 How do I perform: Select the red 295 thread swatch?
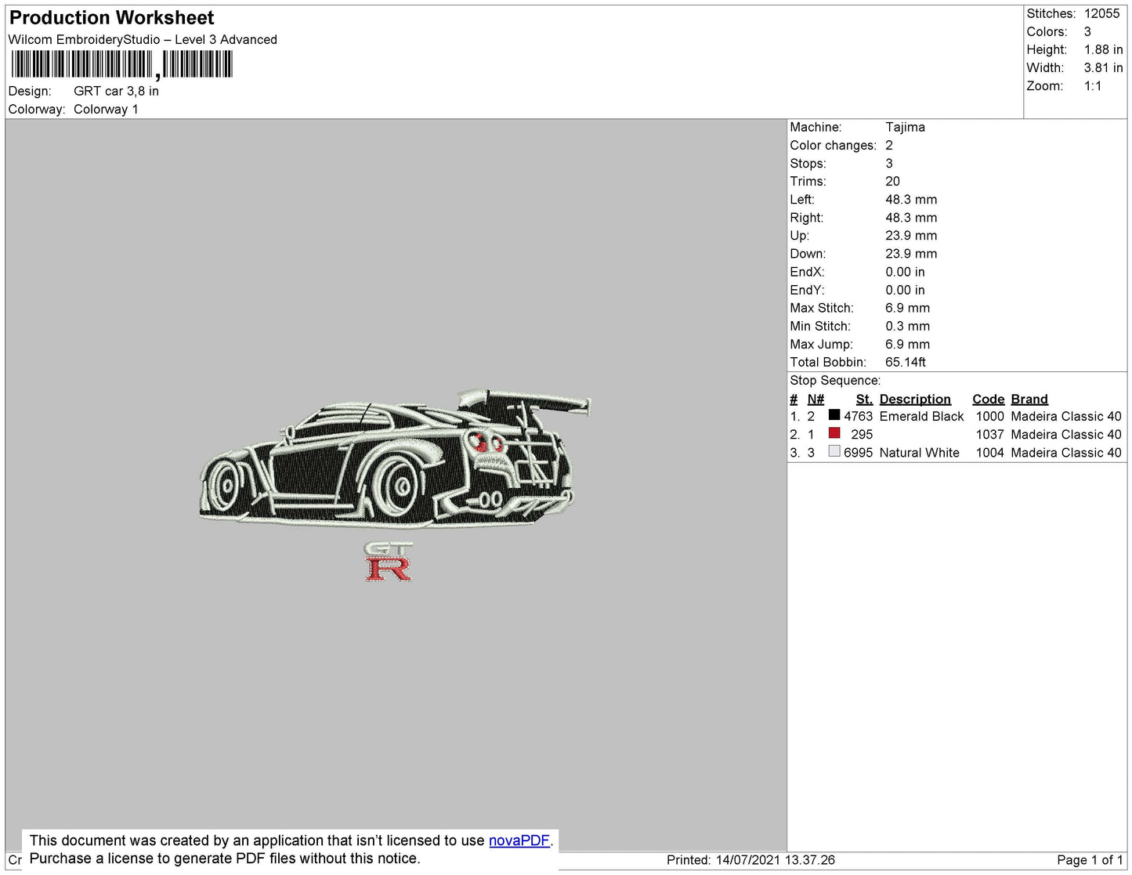pyautogui.click(x=834, y=433)
